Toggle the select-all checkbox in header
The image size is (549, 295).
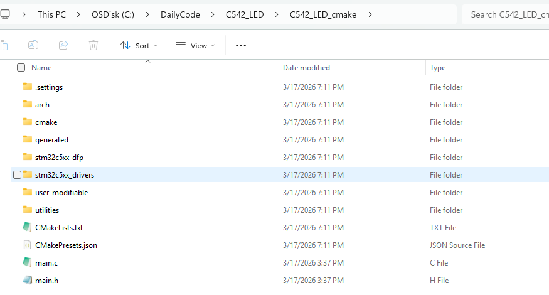click(21, 68)
